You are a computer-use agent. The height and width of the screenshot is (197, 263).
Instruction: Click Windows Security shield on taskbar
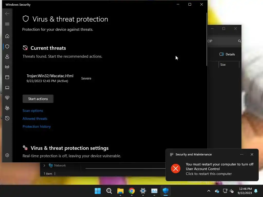click(x=166, y=191)
